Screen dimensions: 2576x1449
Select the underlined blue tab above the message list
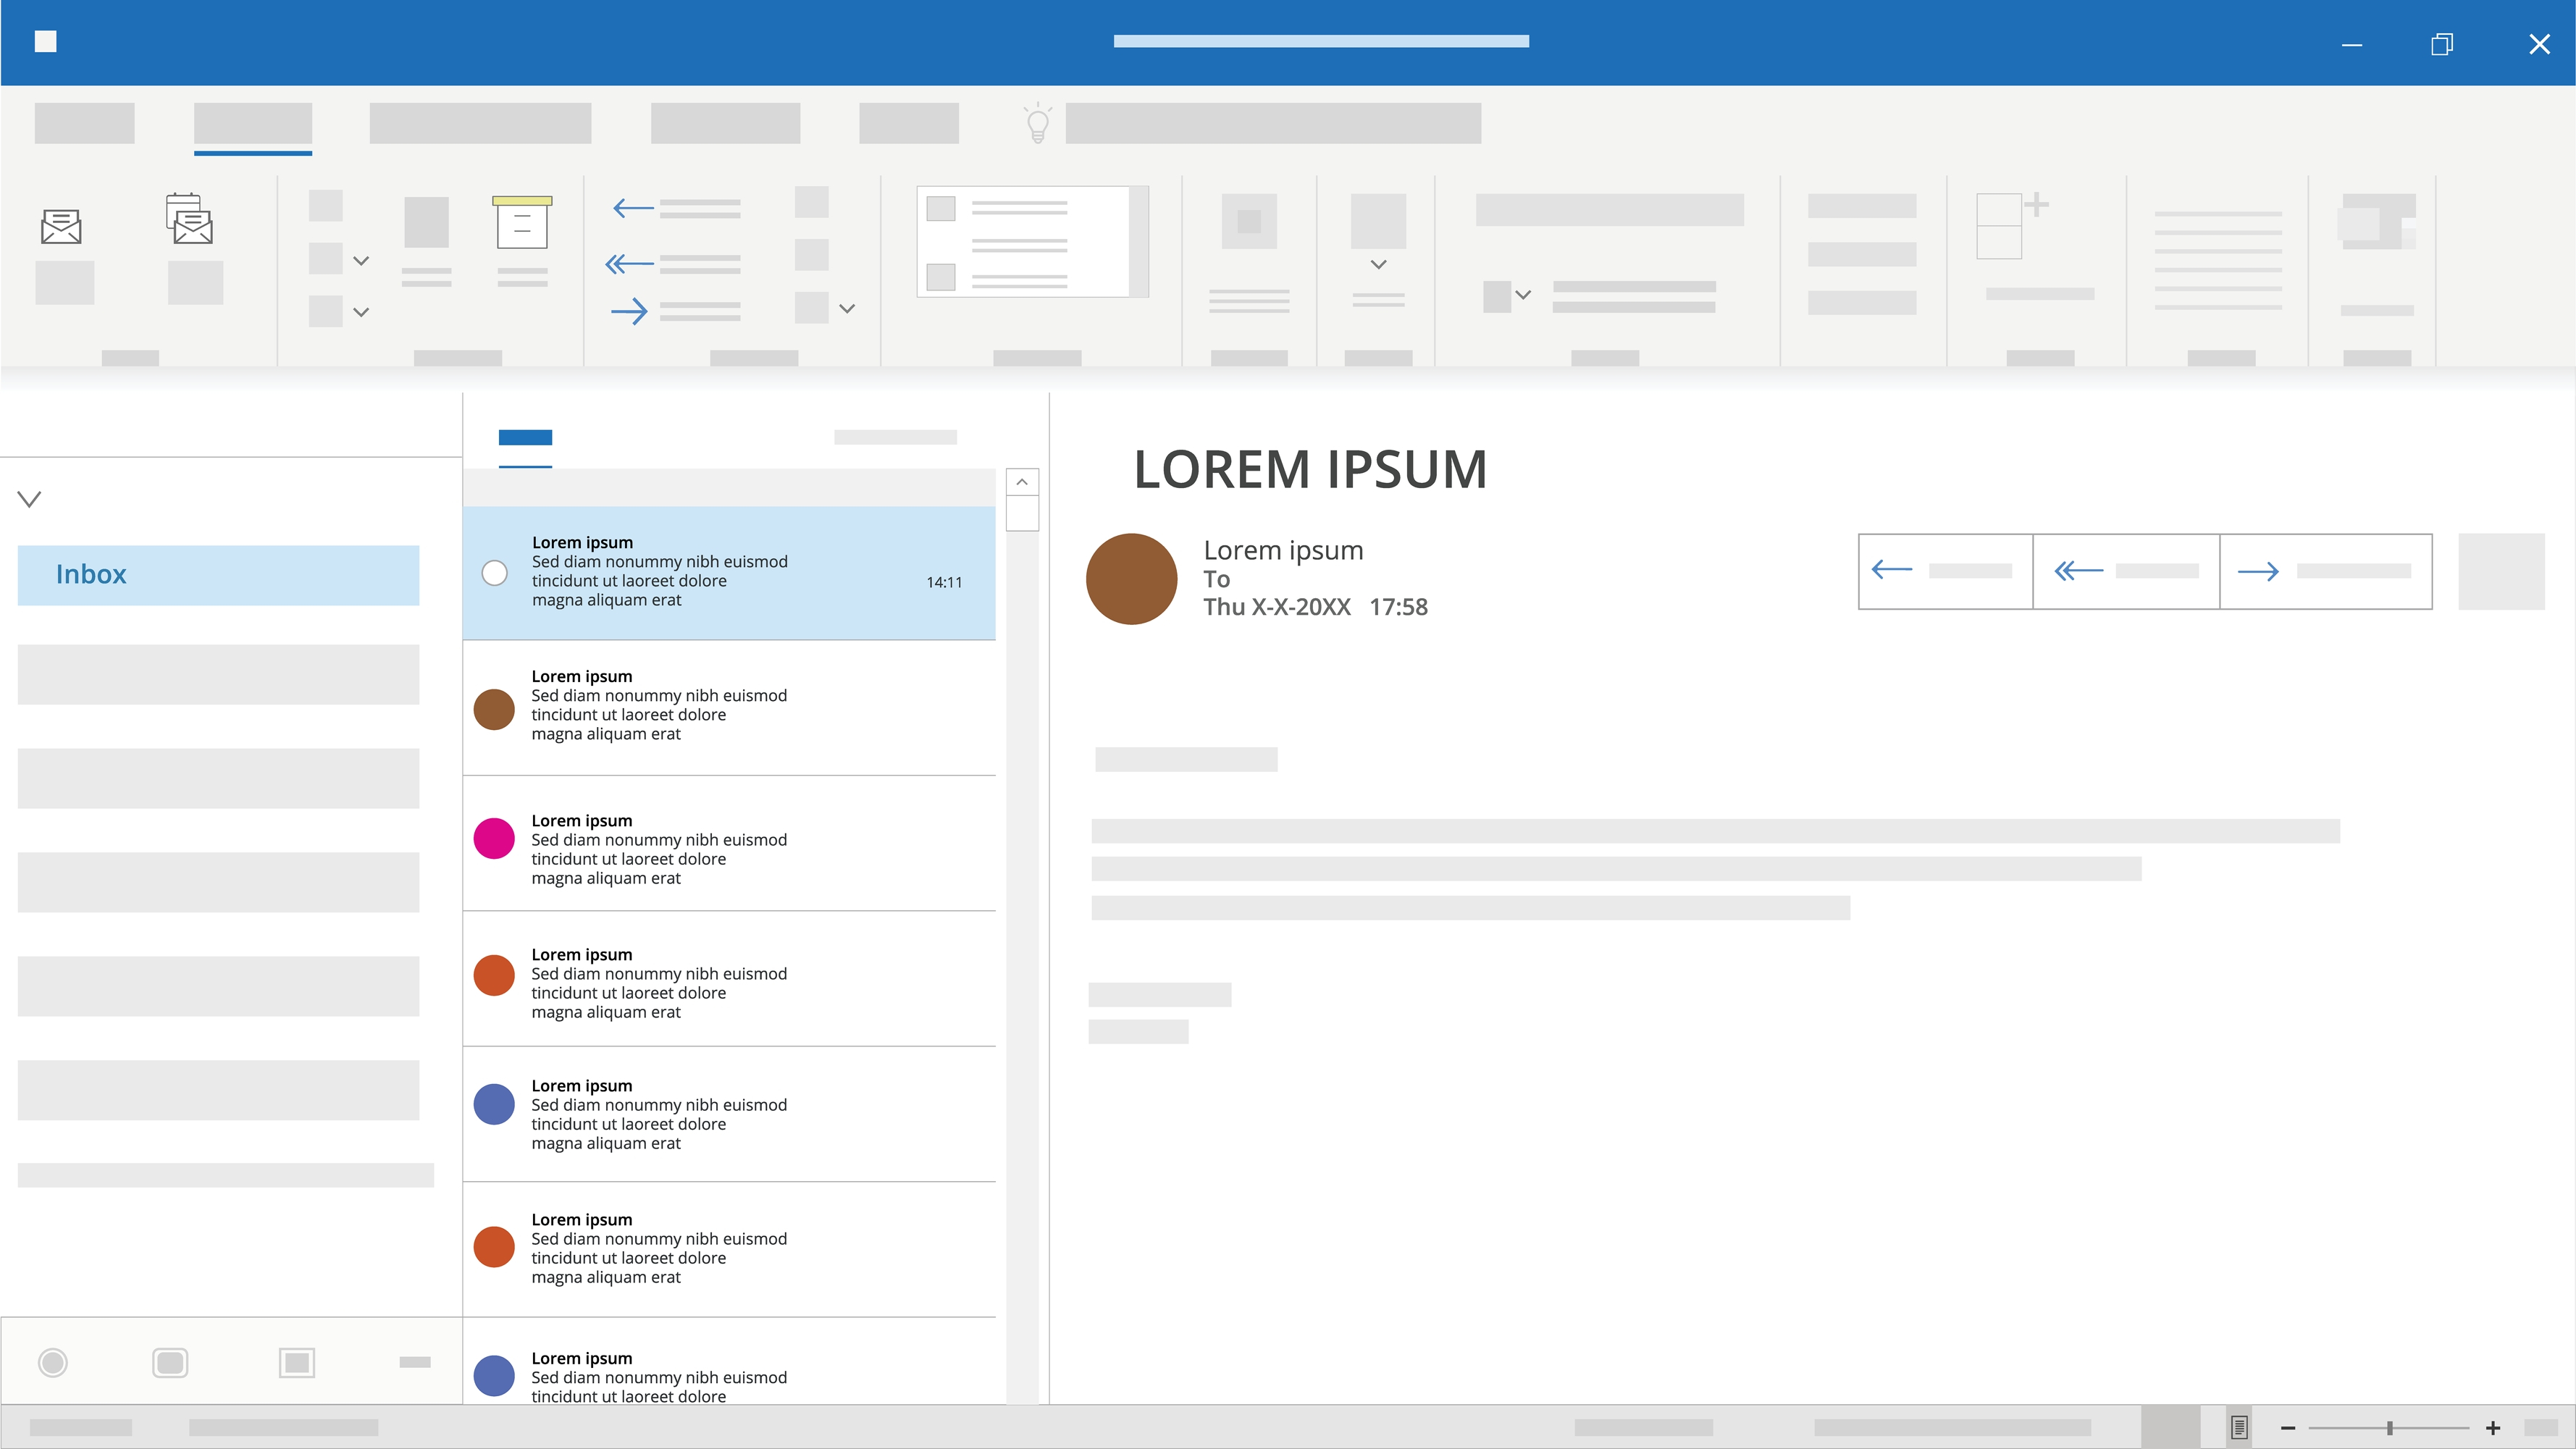click(x=525, y=439)
